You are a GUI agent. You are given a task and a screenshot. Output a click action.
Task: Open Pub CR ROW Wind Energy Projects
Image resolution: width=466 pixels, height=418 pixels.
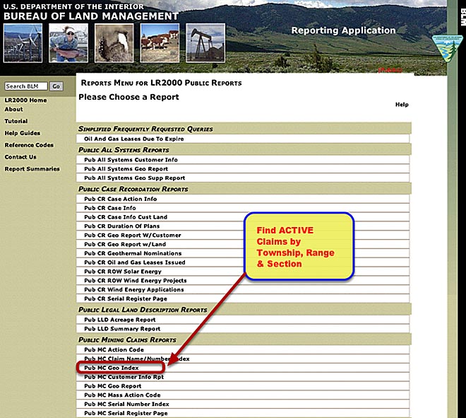[x=136, y=281]
